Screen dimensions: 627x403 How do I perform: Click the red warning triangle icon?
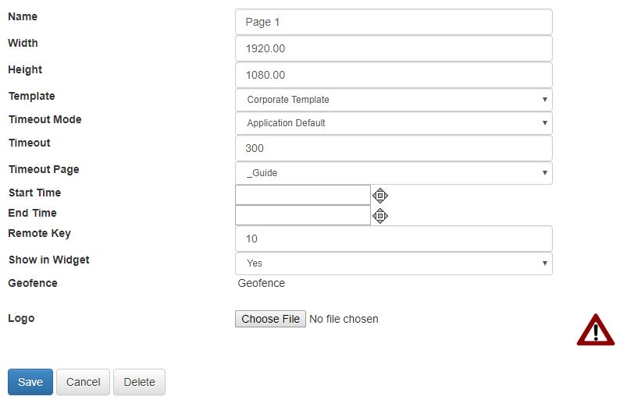[x=596, y=330]
